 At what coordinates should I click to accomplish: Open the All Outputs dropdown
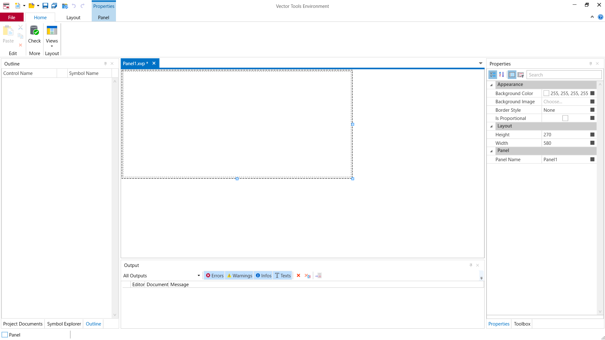(199, 275)
